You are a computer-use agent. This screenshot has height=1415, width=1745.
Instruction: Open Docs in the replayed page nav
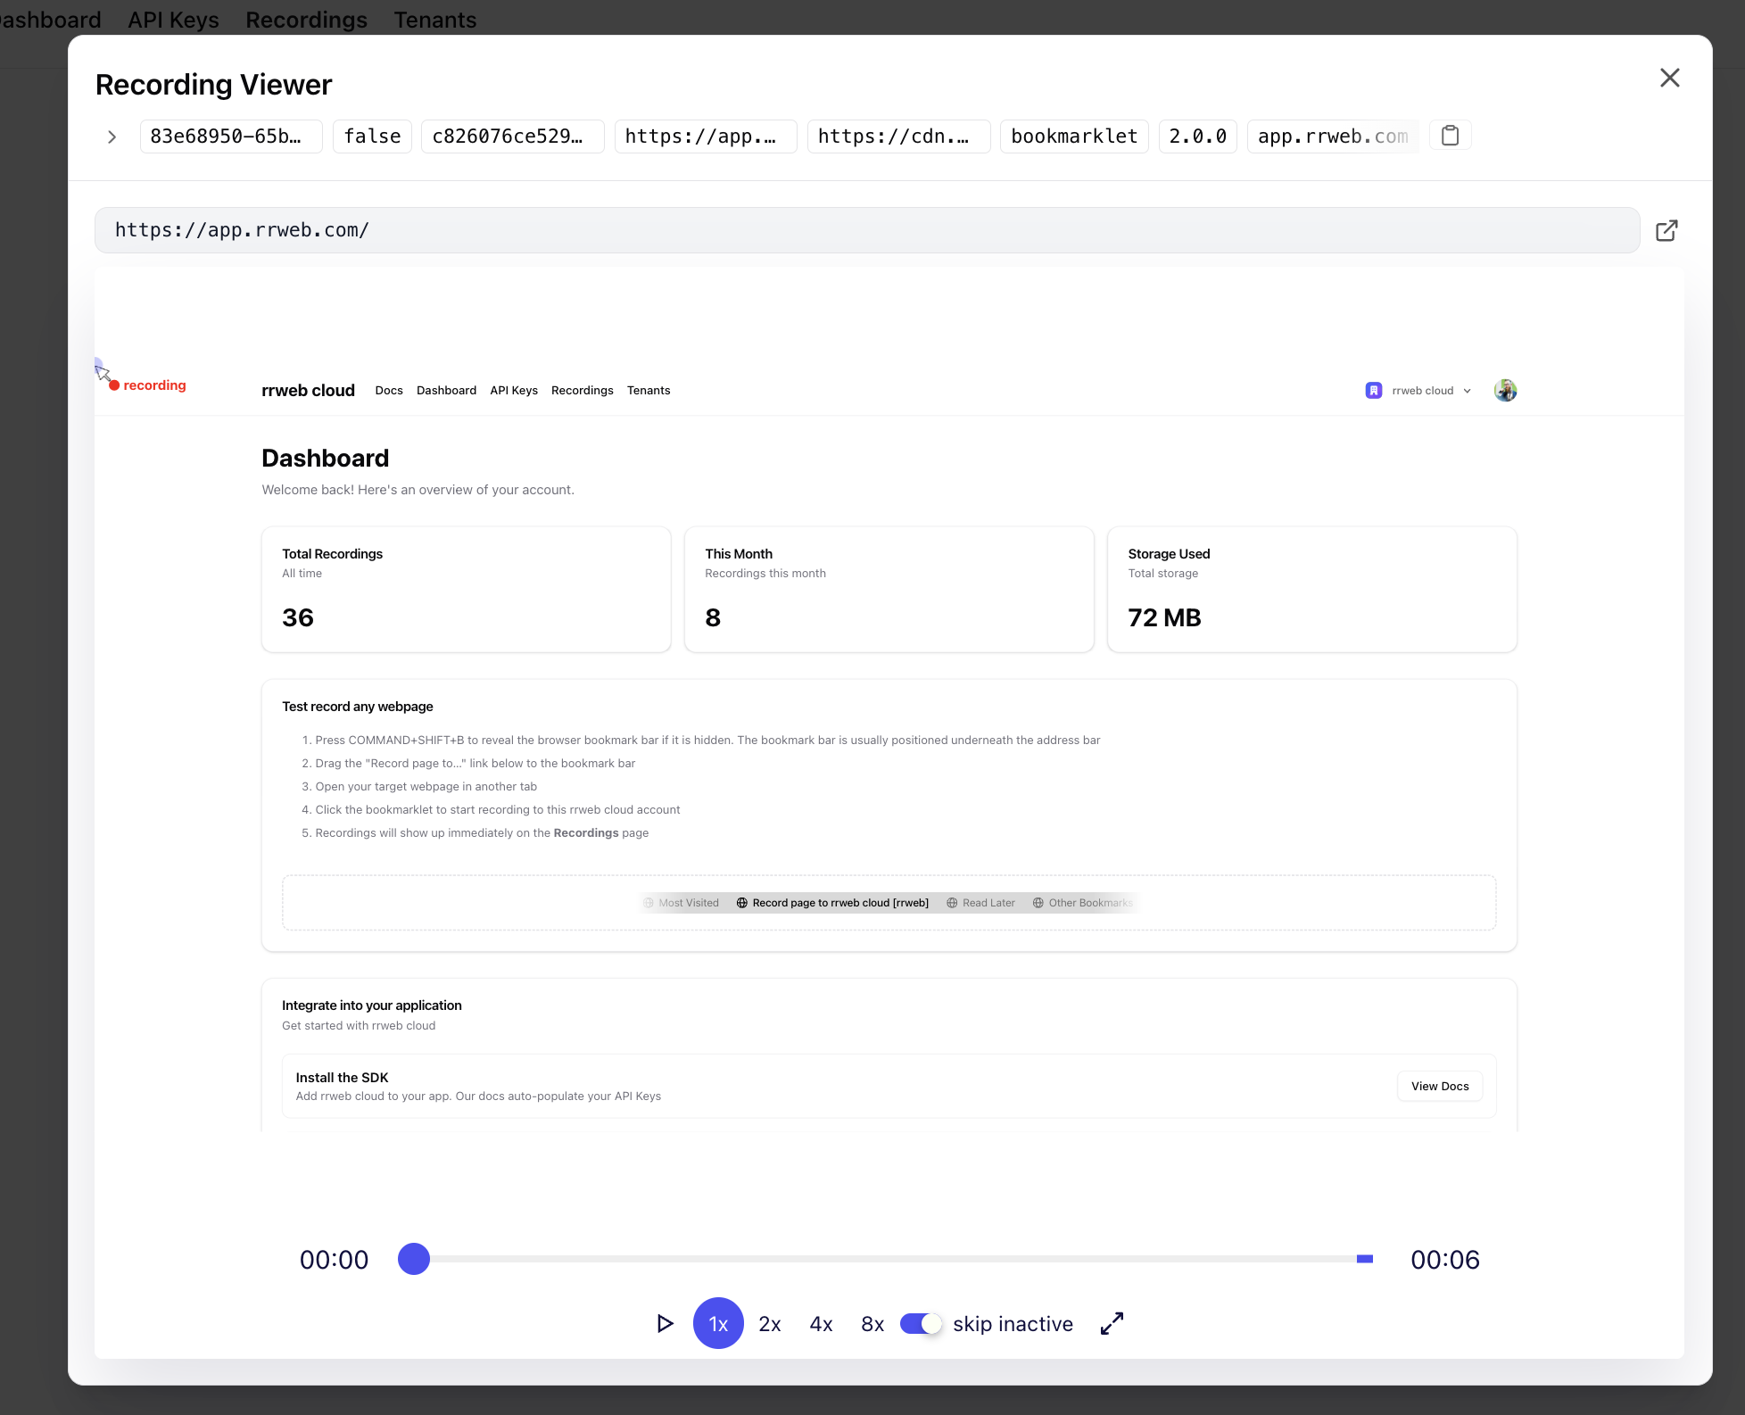click(389, 390)
